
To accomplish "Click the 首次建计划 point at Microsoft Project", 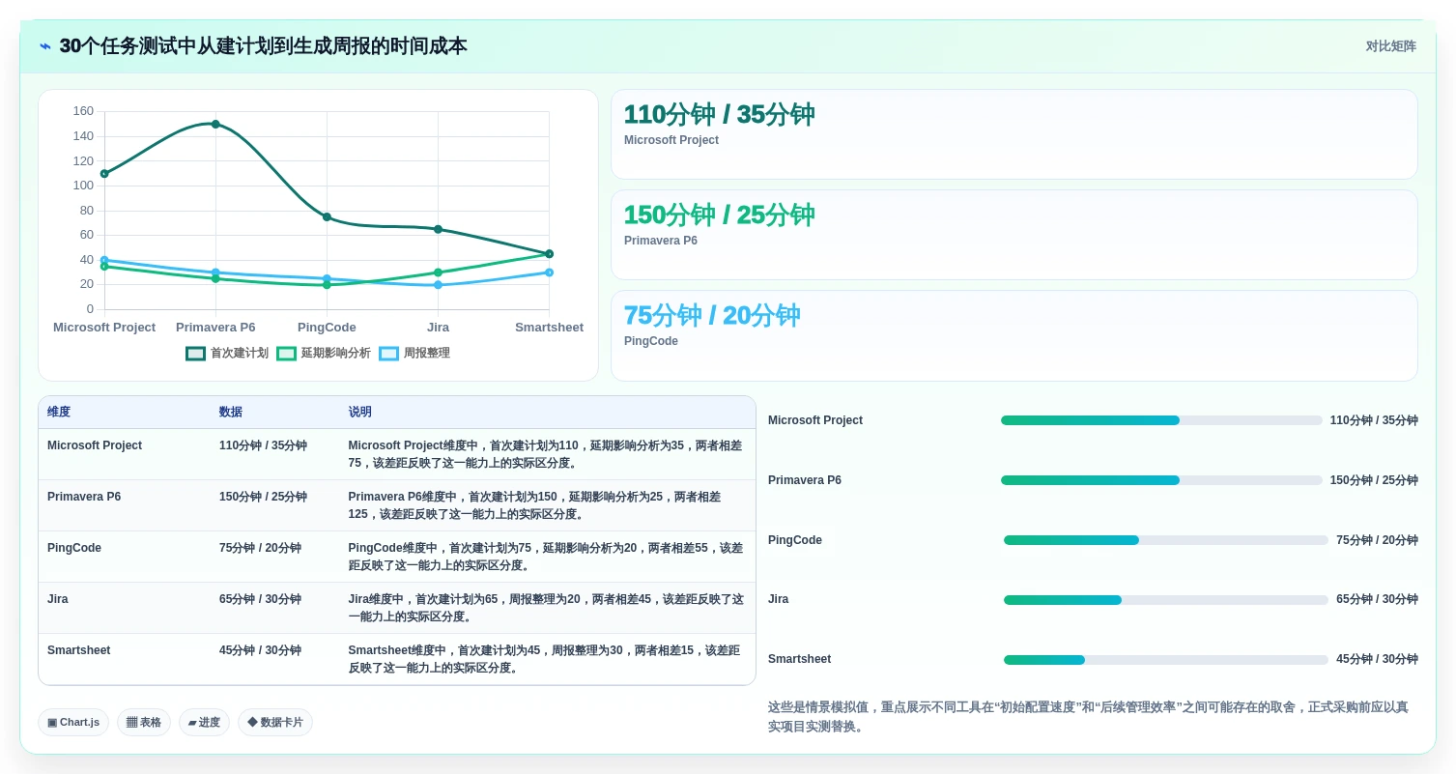I will [104, 174].
